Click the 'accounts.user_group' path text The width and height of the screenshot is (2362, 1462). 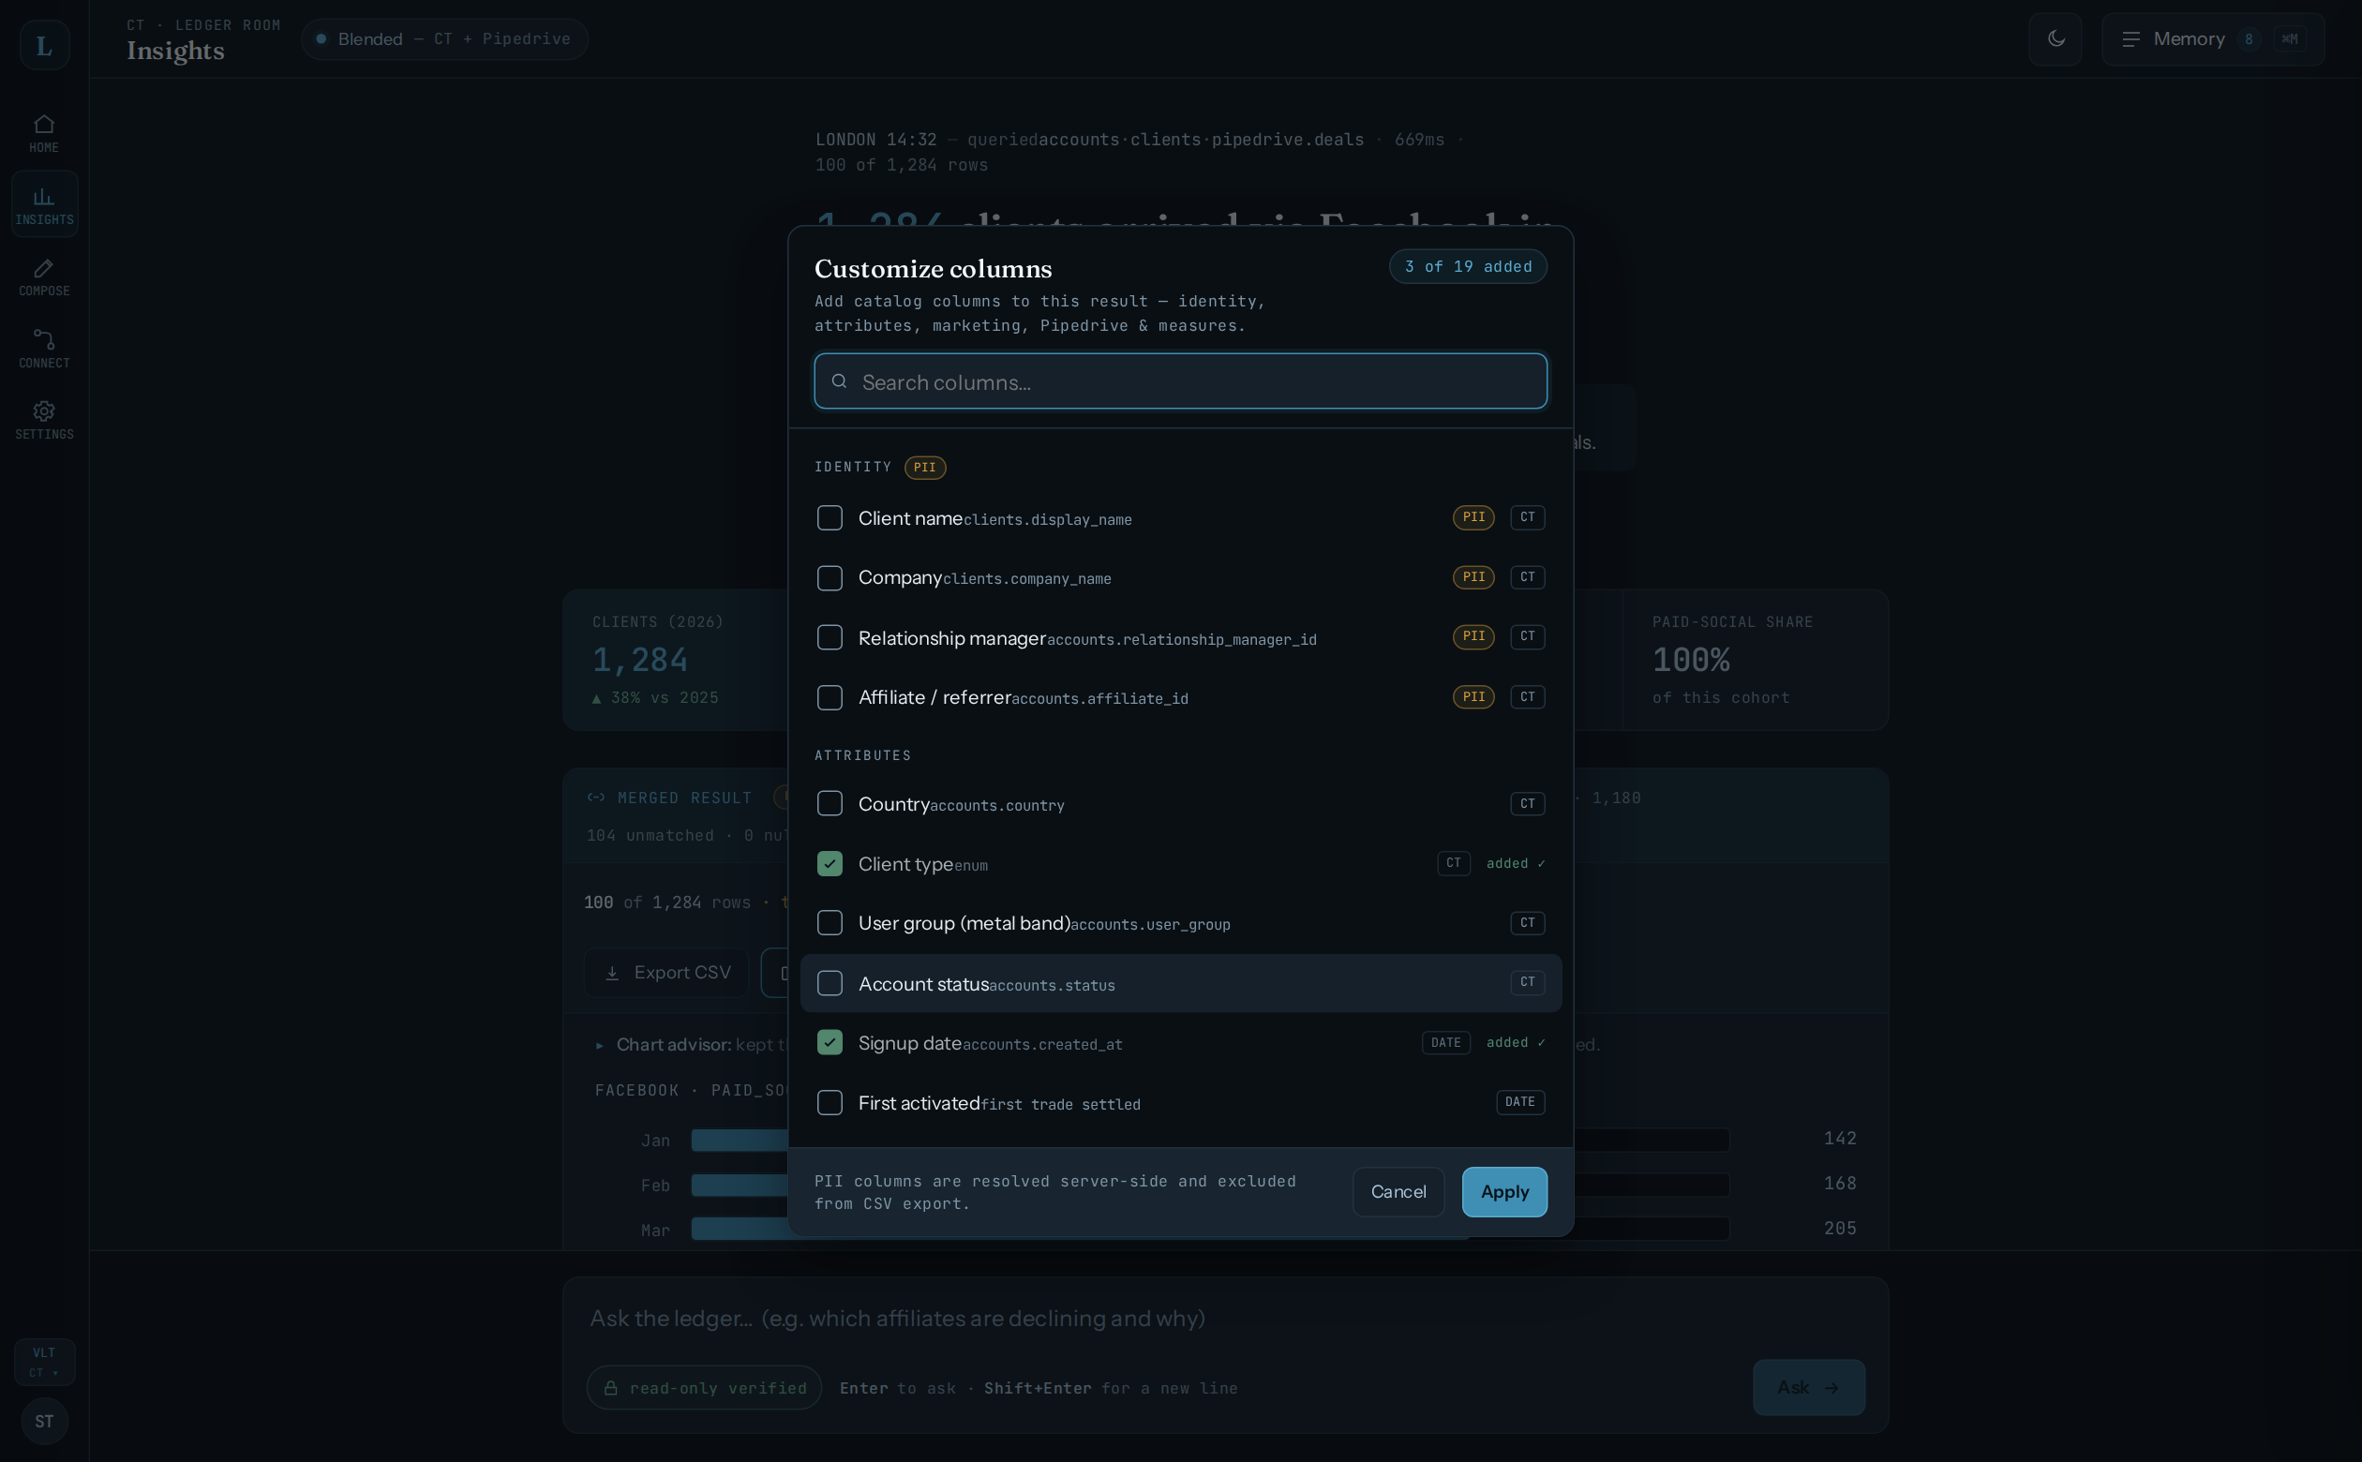(1151, 925)
